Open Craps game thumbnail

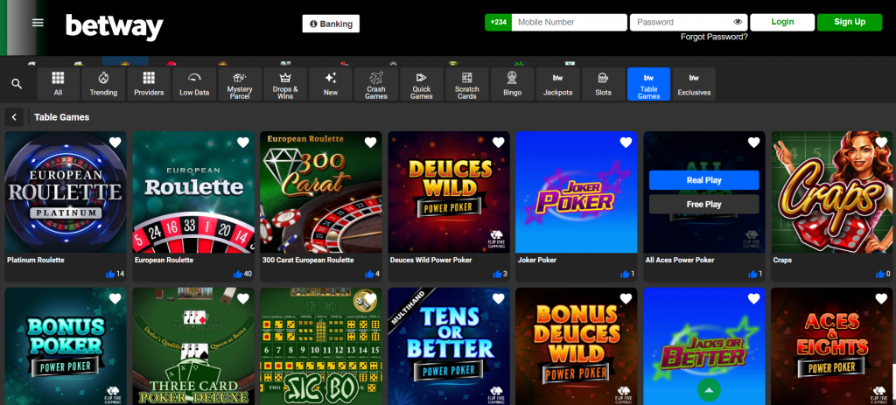tap(832, 192)
